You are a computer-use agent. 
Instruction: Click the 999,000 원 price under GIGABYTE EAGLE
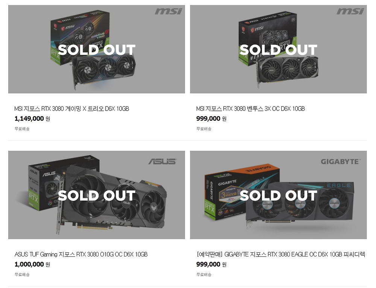[x=211, y=264]
